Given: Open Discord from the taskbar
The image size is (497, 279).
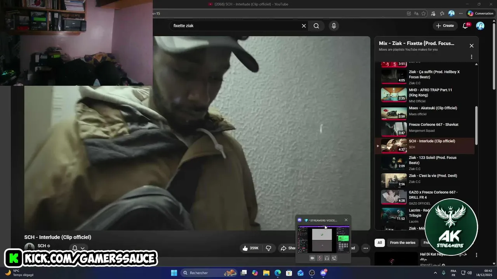Looking at the screenshot, I should pyautogui.click(x=323, y=273).
